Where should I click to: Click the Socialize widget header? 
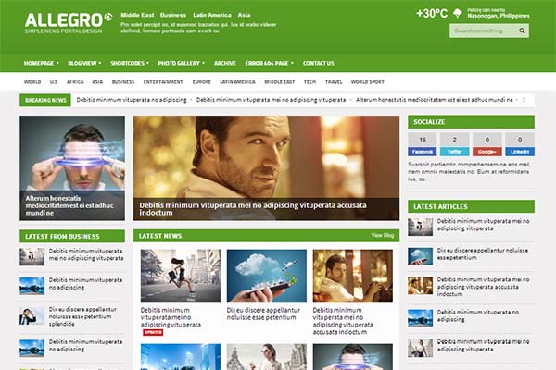tap(471, 122)
